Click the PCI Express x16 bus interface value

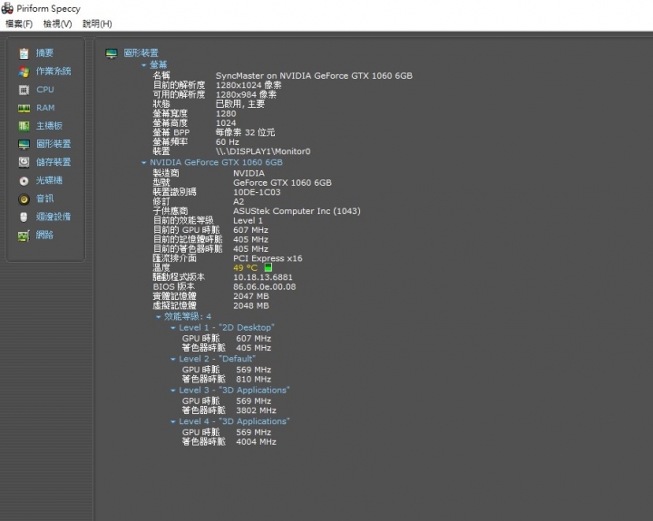[x=268, y=258]
